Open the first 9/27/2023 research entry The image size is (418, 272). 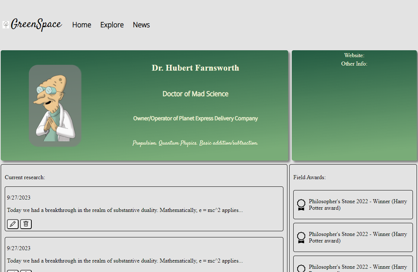tap(144, 209)
